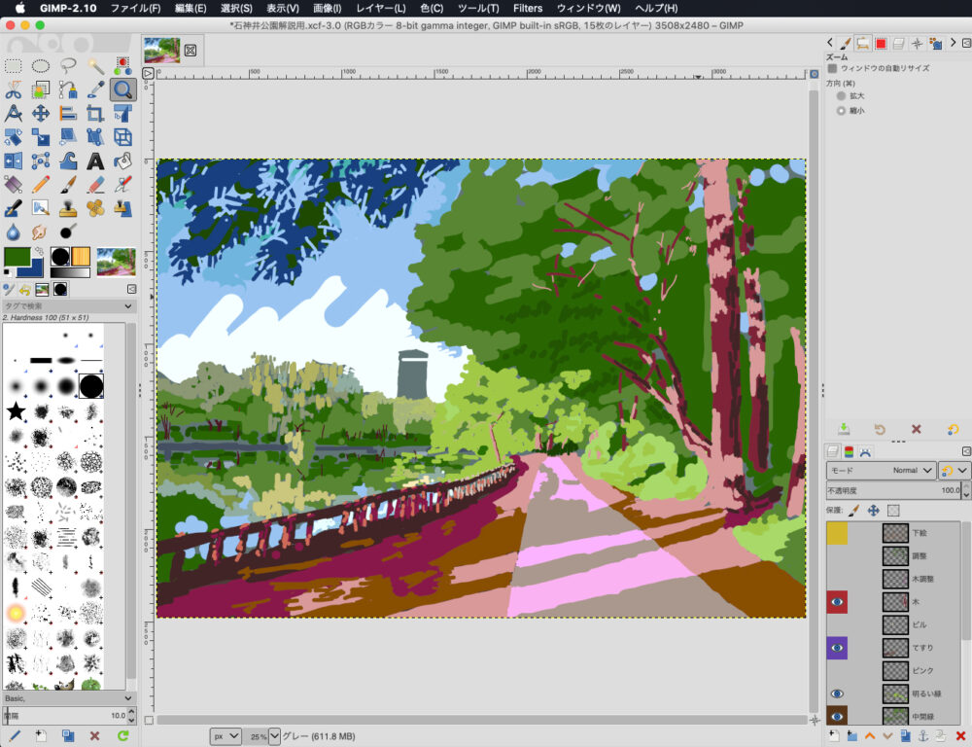Image resolution: width=972 pixels, height=747 pixels.
Task: Click the anchor floating layer icon
Action: pos(923,734)
